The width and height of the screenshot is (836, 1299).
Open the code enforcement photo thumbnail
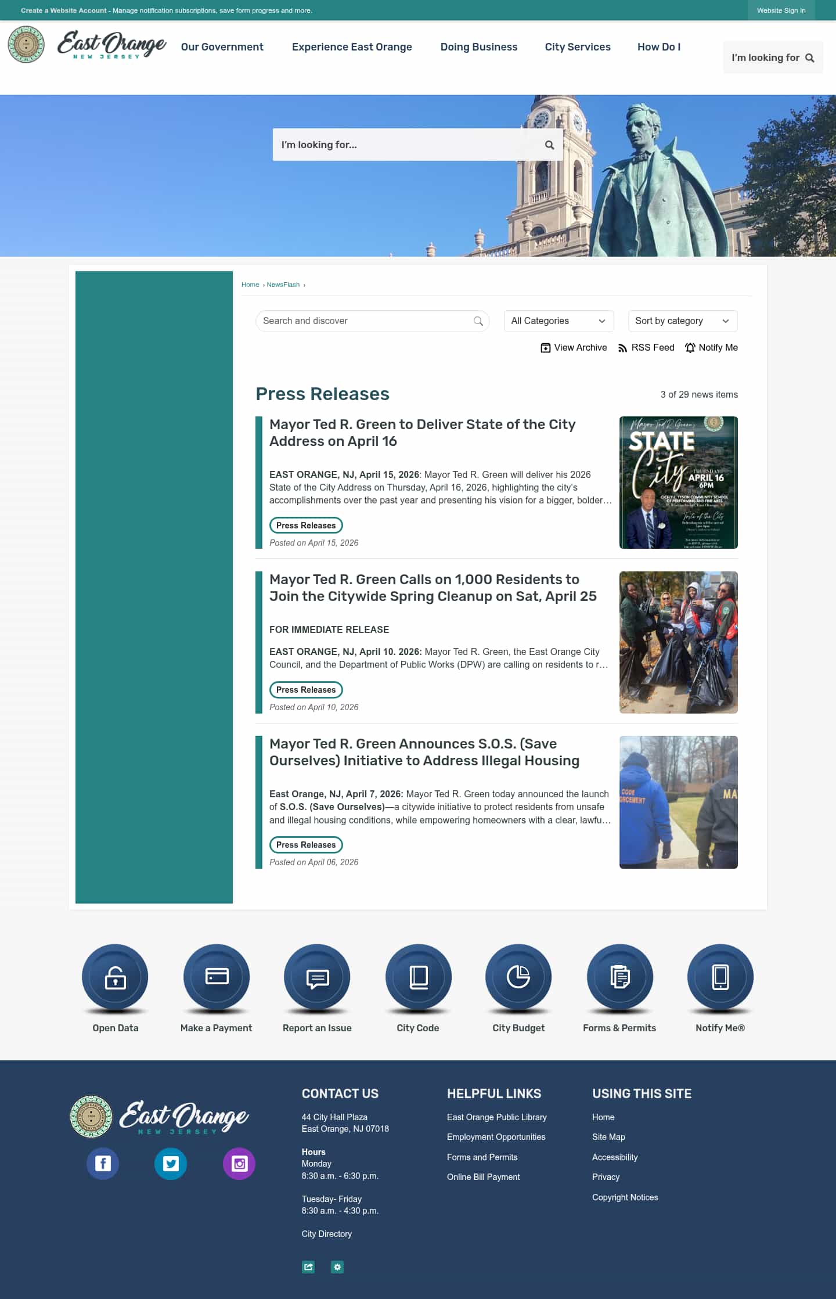click(x=679, y=802)
